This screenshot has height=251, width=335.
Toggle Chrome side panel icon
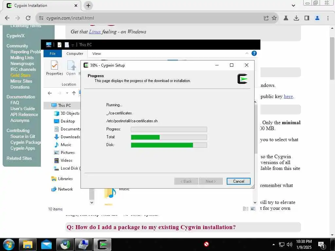[x=307, y=18]
